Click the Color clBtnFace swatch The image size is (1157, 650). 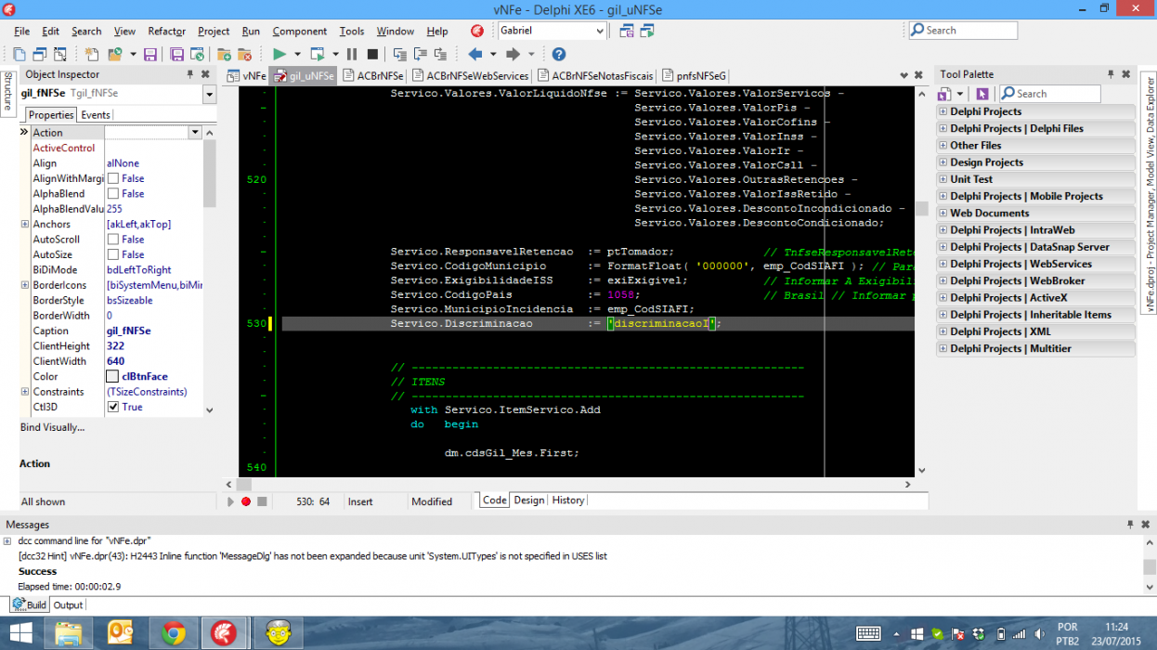coord(112,376)
